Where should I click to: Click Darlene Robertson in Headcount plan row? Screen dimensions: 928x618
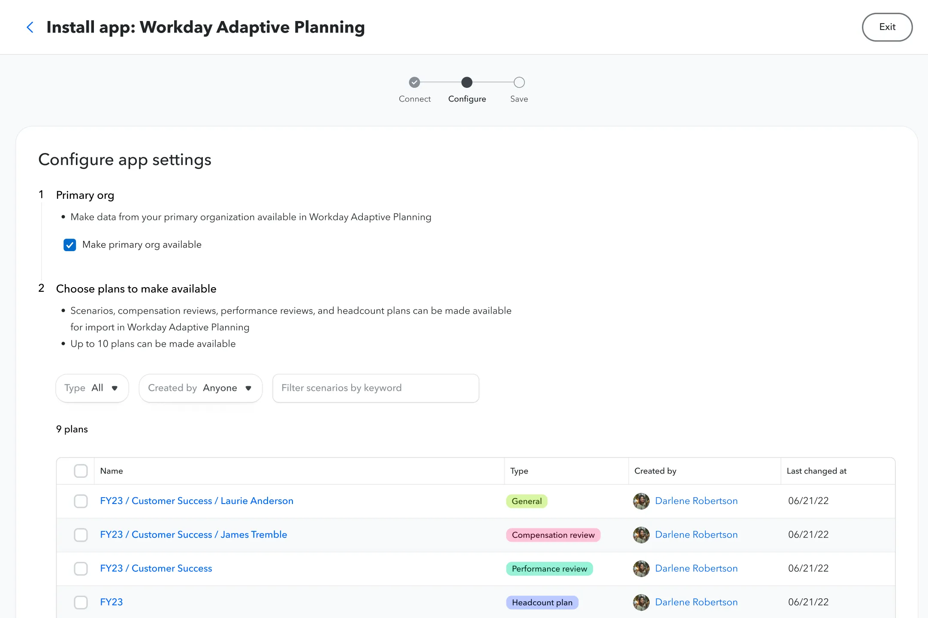pos(696,602)
